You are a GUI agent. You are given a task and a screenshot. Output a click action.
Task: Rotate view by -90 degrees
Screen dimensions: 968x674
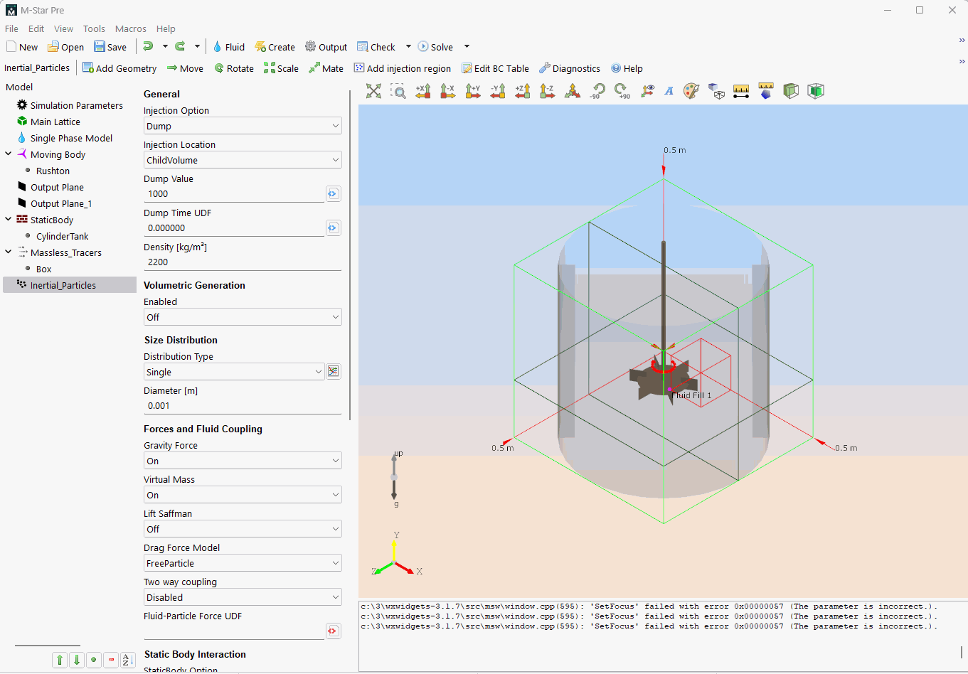coord(597,91)
